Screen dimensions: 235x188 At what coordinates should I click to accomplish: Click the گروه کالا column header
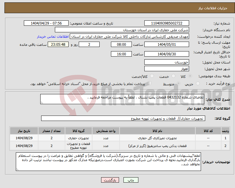tap(78, 131)
